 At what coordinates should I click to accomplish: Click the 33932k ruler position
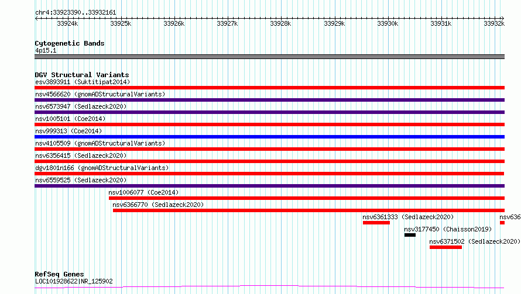click(x=494, y=23)
